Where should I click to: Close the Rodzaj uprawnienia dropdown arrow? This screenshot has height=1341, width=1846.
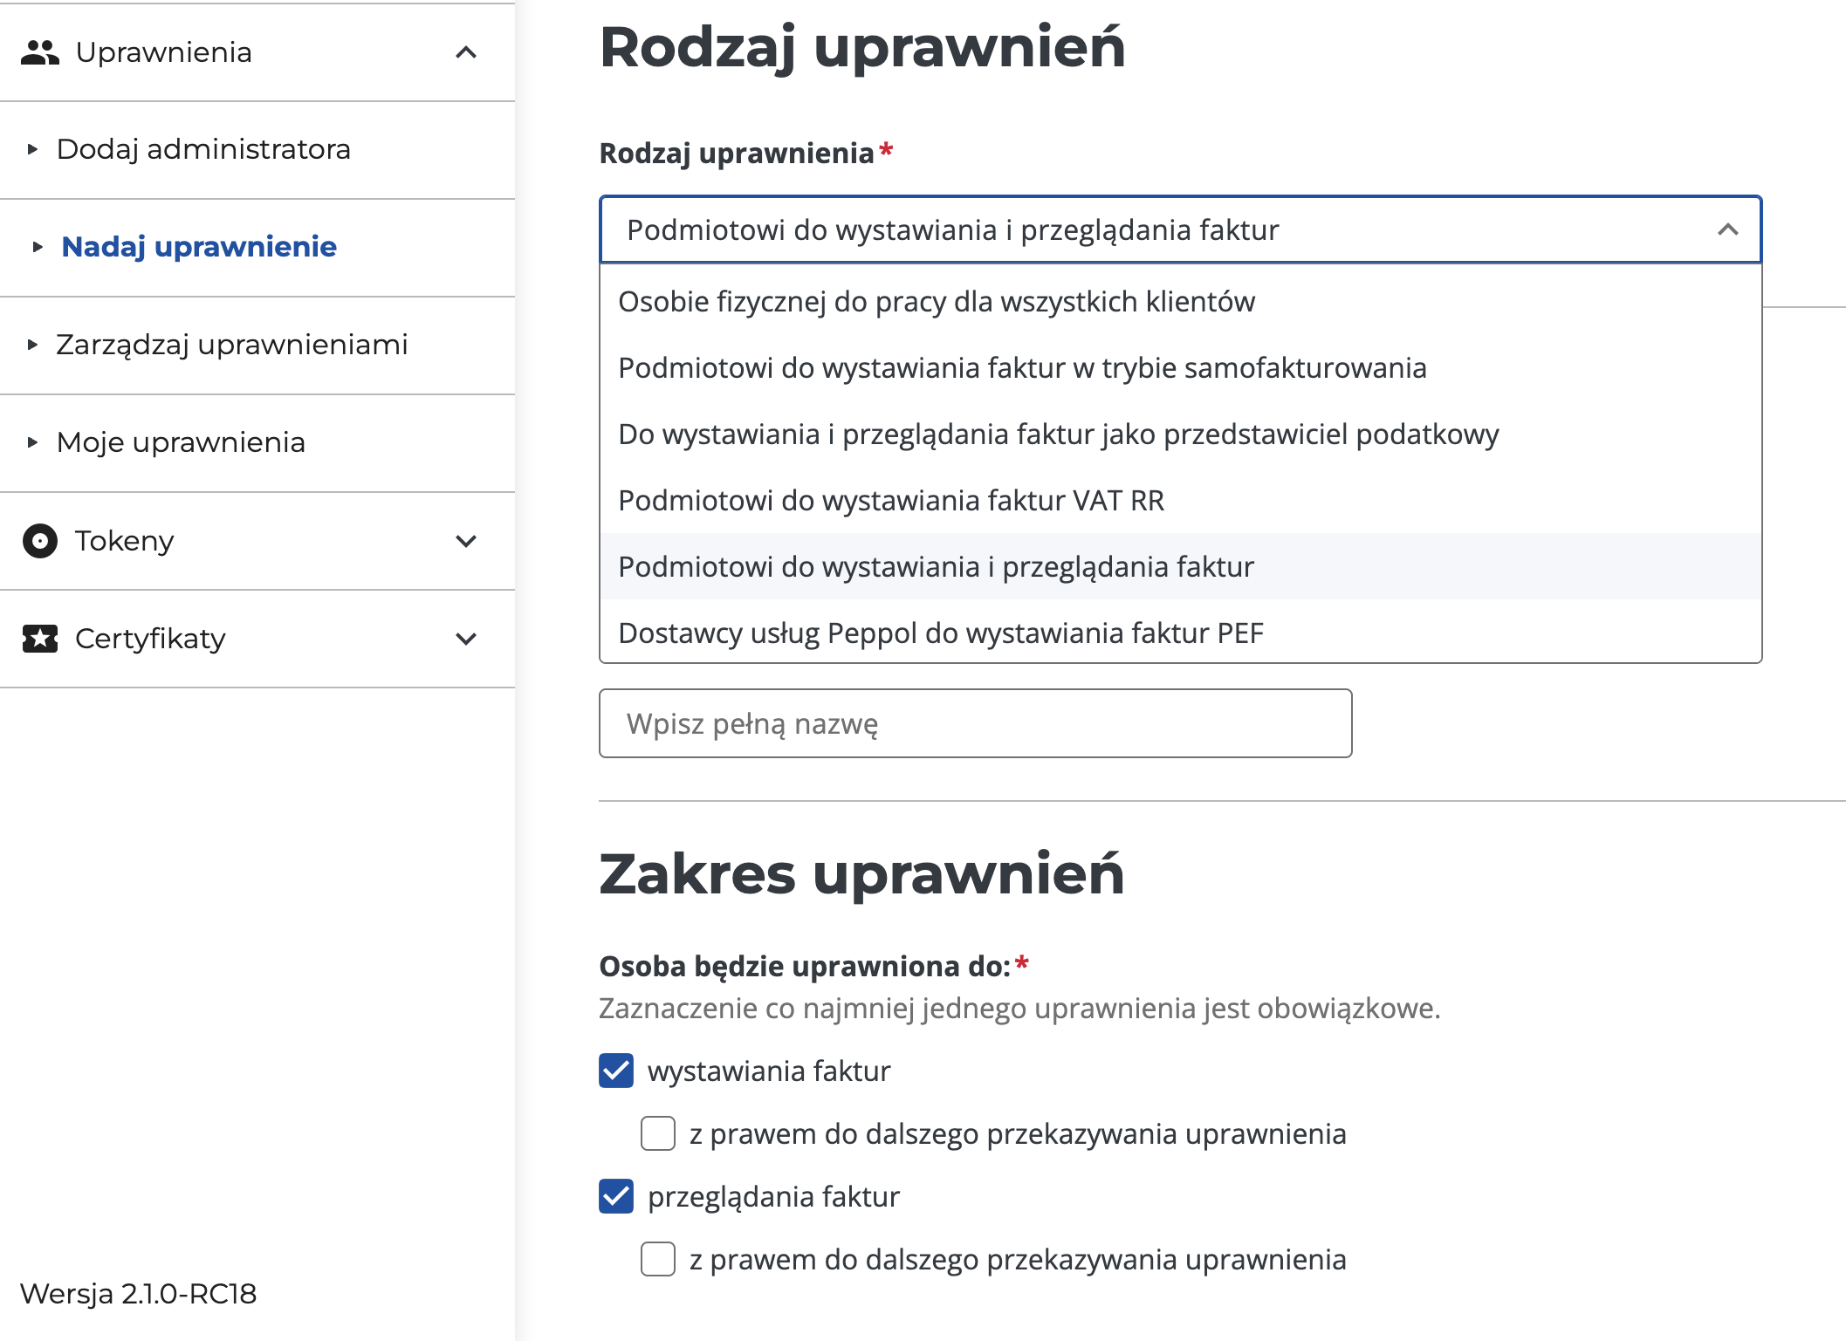1727,229
